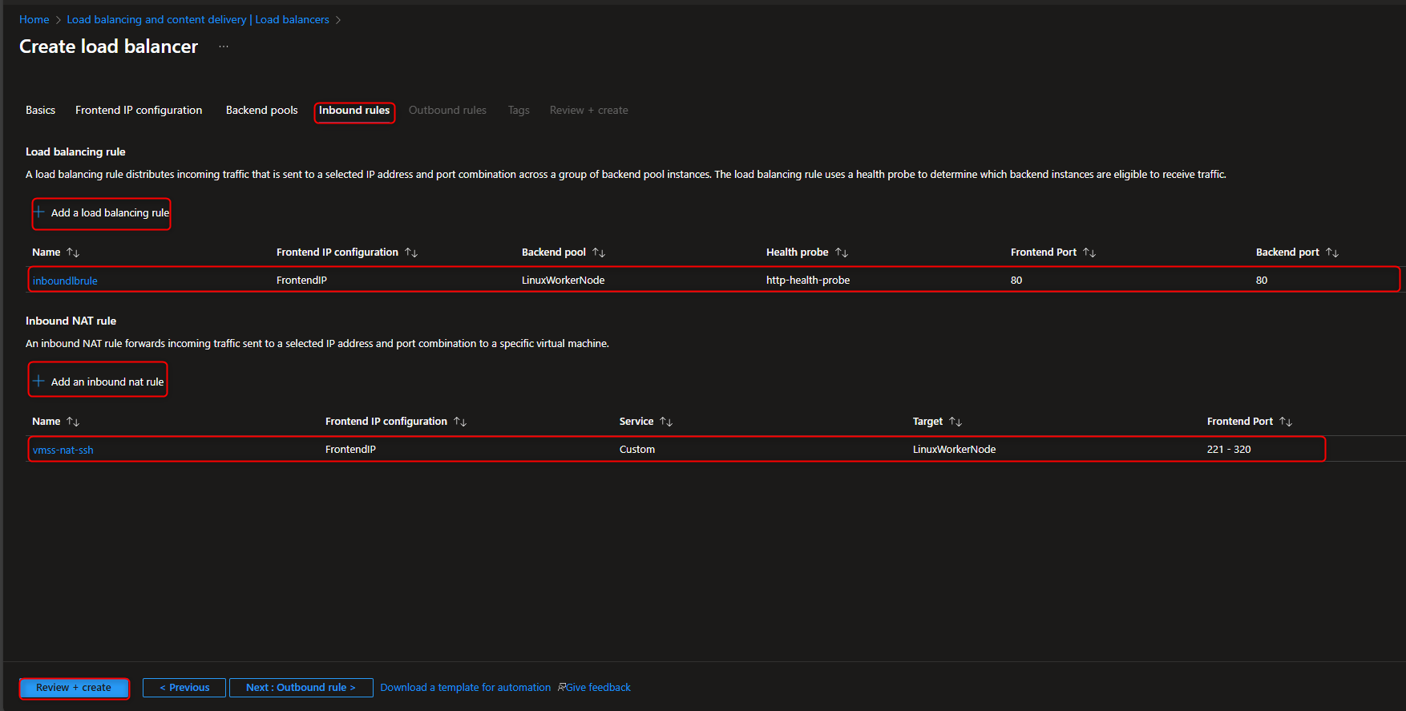Image resolution: width=1406 pixels, height=711 pixels.
Task: Sort NAT rules by Target arrows icon
Action: (x=956, y=422)
